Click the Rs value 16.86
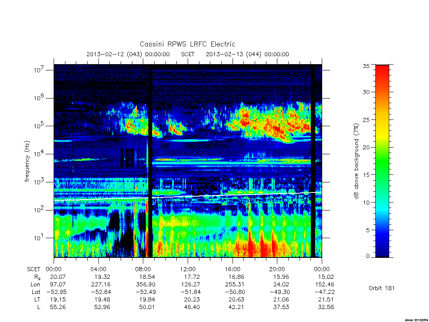Viewport: 429px width, 322px height. (236, 277)
